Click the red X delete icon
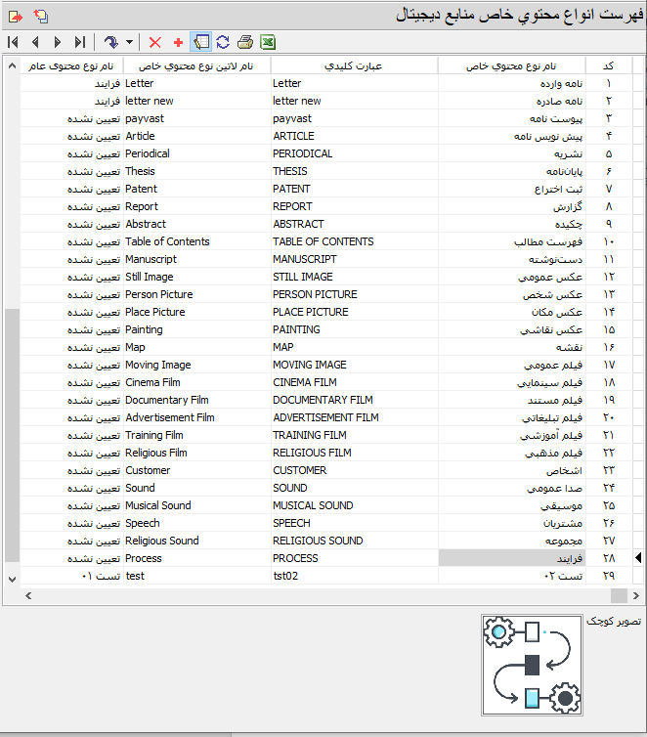The width and height of the screenshot is (647, 737). click(155, 42)
